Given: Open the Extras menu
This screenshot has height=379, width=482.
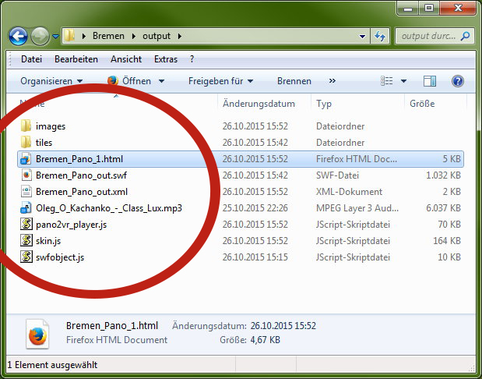Looking at the screenshot, I should point(166,59).
